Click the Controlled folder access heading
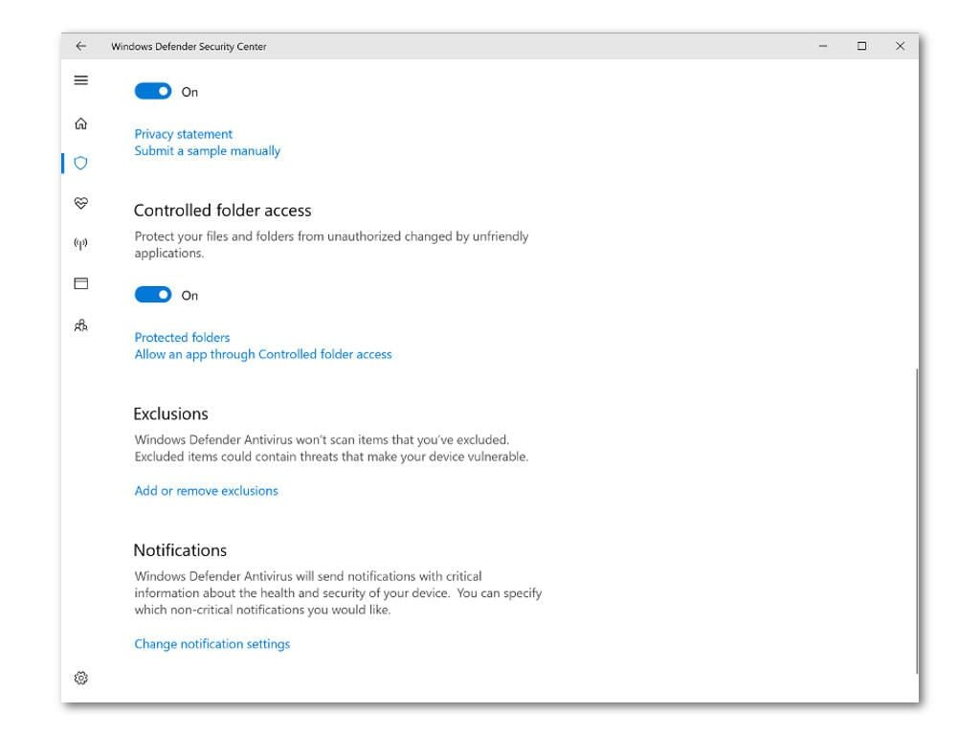 tap(222, 211)
